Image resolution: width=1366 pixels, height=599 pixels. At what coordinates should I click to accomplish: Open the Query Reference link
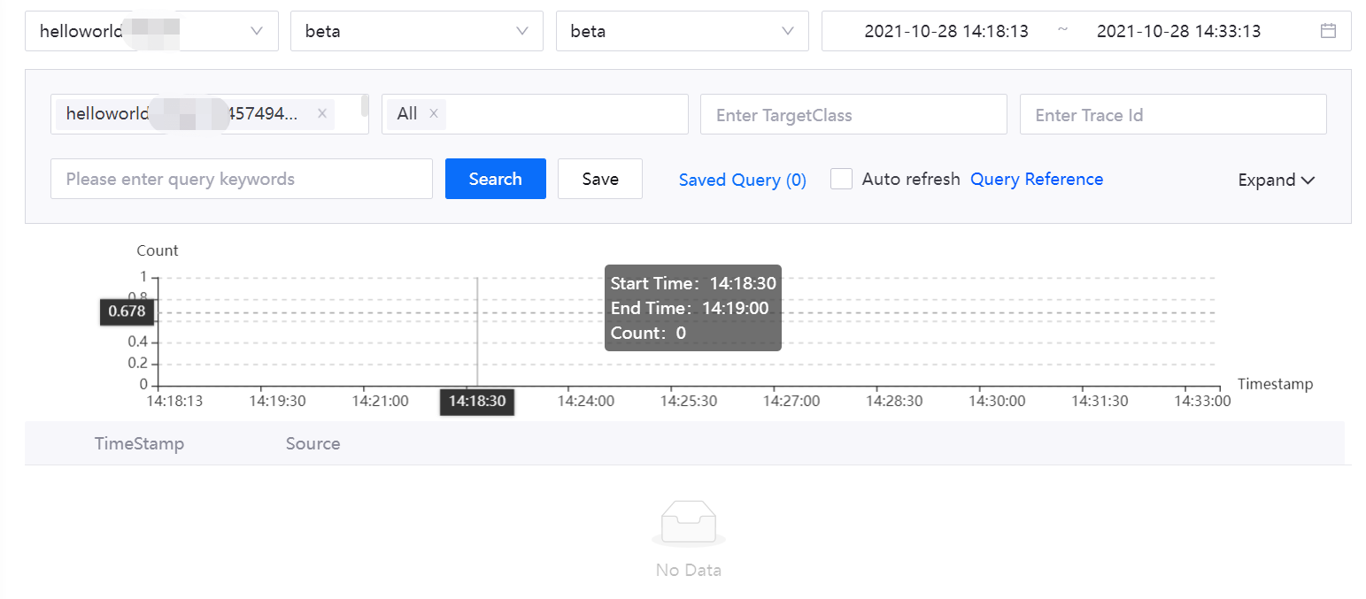click(x=1037, y=179)
